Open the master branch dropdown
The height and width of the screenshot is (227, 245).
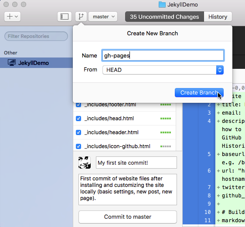point(103,17)
